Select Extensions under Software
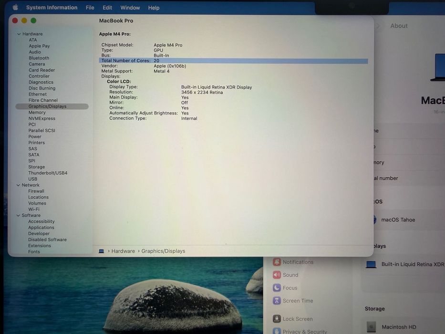Image resolution: width=445 pixels, height=334 pixels. (40, 246)
